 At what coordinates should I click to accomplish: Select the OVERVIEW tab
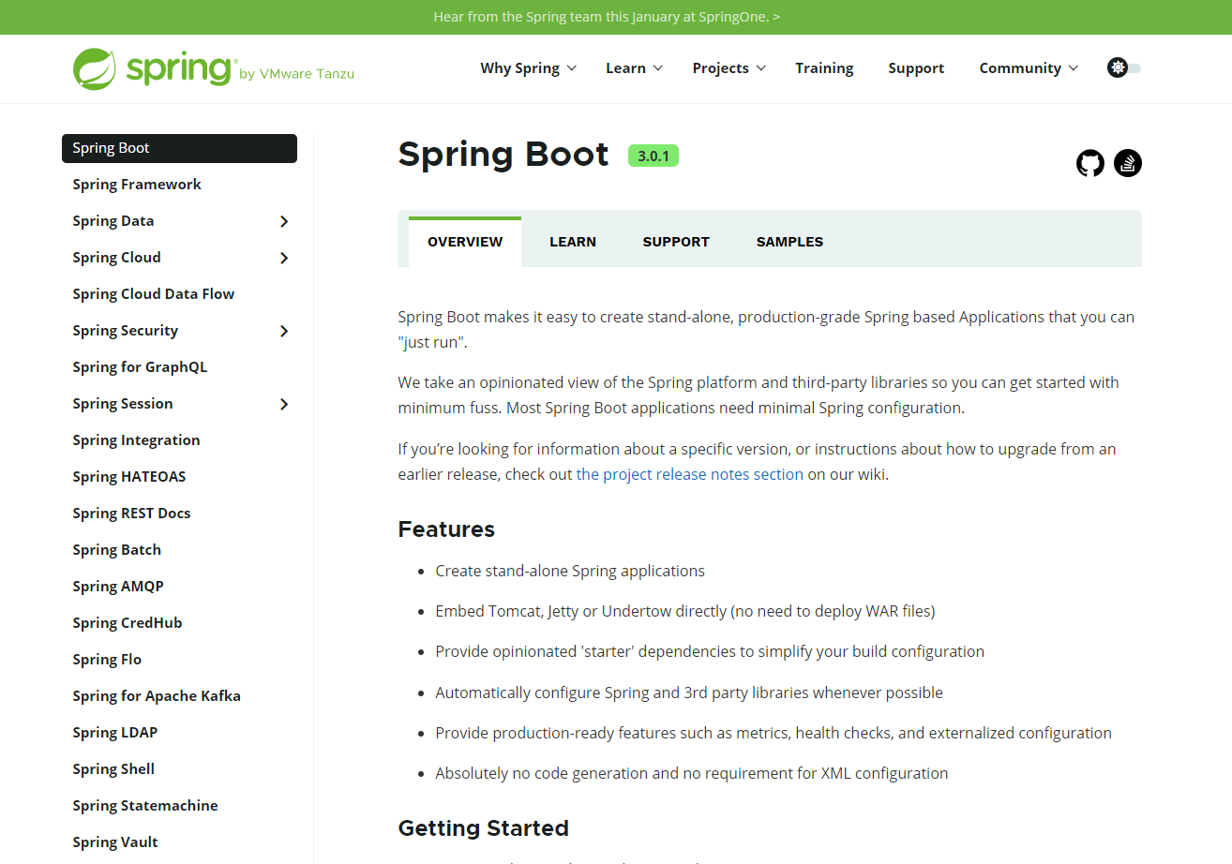click(465, 242)
